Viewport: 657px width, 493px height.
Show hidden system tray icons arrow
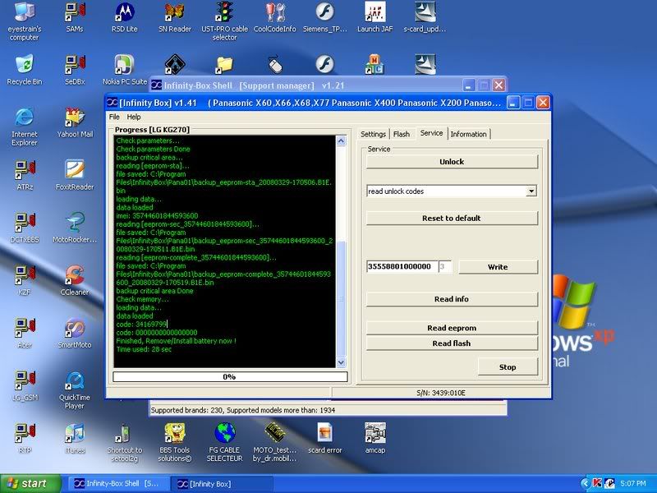(585, 484)
